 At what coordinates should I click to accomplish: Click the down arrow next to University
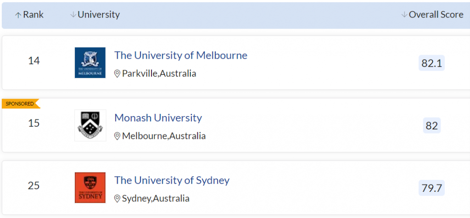[73, 15]
